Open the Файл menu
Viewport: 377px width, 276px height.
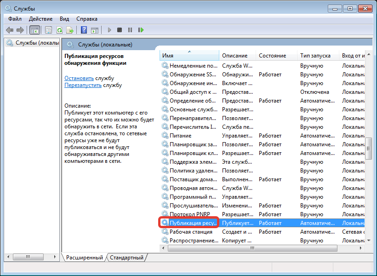click(15, 19)
